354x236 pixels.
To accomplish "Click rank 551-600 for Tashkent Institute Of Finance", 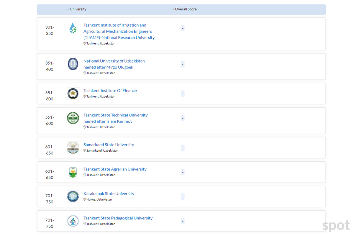I will (50, 96).
